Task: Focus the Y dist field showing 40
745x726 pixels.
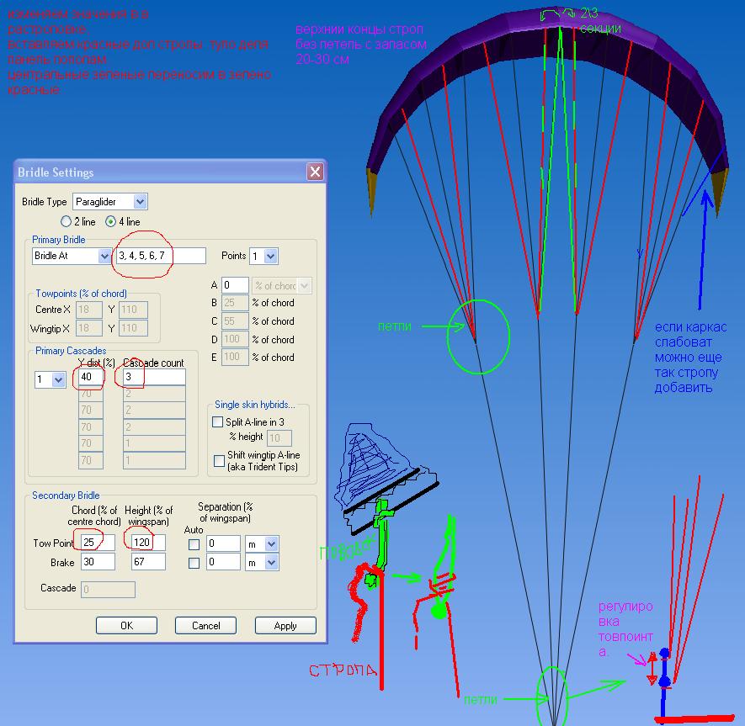Action: (90, 377)
